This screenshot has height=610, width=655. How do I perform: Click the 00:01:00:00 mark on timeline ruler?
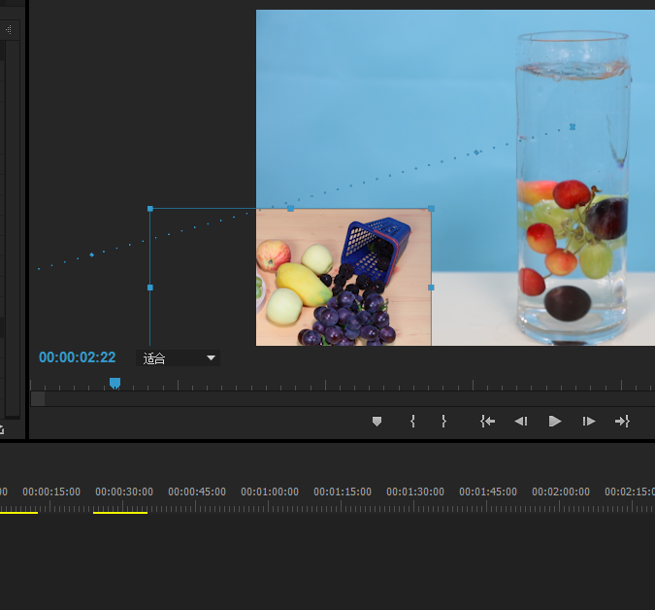(270, 491)
